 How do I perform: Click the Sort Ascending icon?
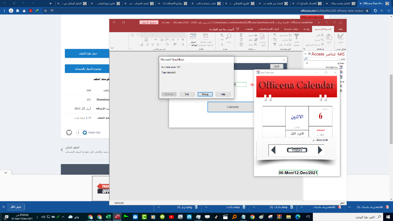coord(290,35)
